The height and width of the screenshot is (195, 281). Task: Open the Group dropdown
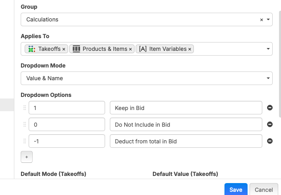point(268,19)
